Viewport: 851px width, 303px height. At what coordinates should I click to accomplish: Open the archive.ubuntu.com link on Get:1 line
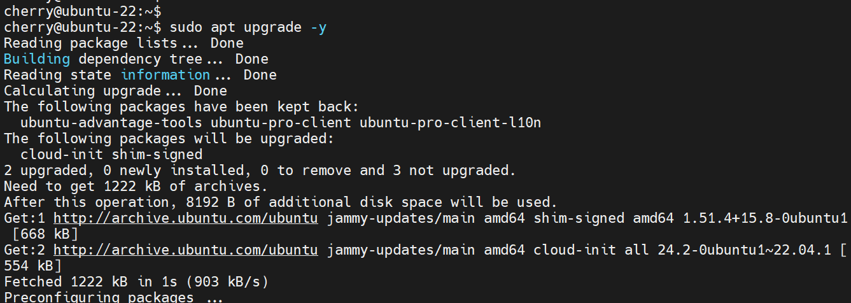pyautogui.click(x=185, y=218)
